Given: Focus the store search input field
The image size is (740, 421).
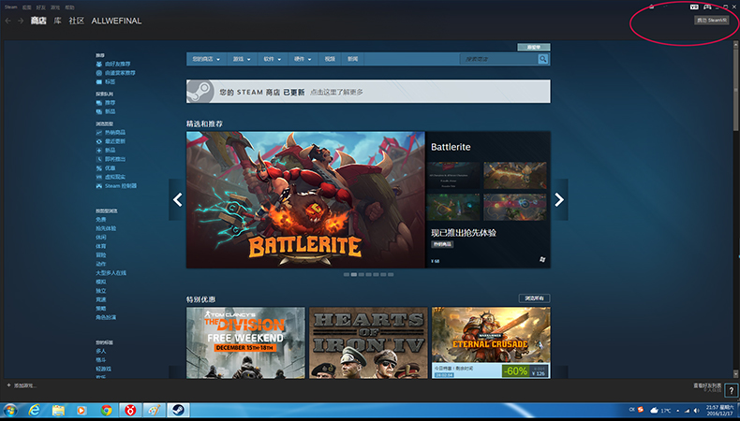Looking at the screenshot, I should point(499,59).
